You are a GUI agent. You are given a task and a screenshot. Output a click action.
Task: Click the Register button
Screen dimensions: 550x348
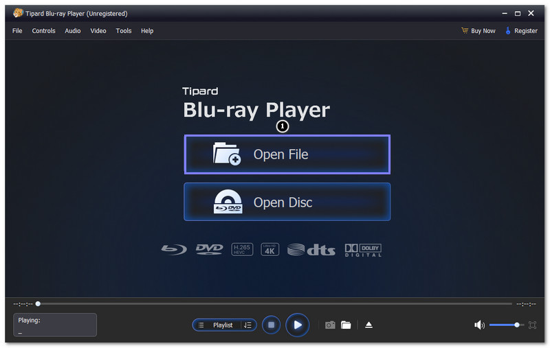[x=521, y=31]
